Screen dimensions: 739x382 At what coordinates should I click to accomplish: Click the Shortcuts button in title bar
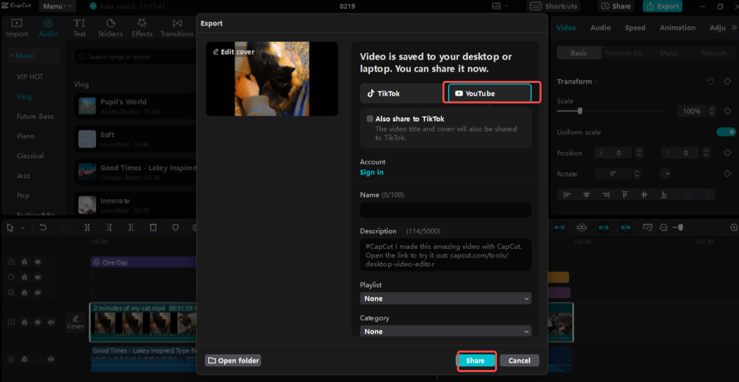click(x=554, y=6)
